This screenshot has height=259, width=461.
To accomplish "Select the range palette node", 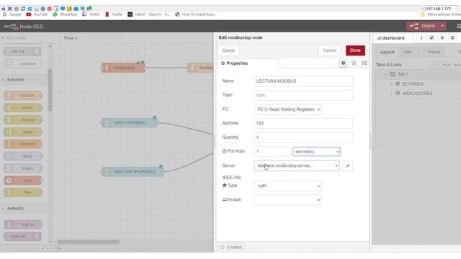I will pos(23,132).
